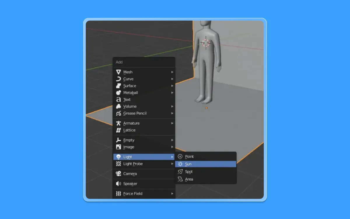This screenshot has height=219, width=350.
Task: Expand the Armature submenu arrow
Action: (x=172, y=123)
